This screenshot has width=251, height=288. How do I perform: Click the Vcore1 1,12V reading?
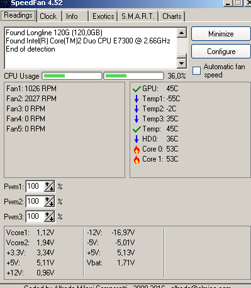point(30,233)
